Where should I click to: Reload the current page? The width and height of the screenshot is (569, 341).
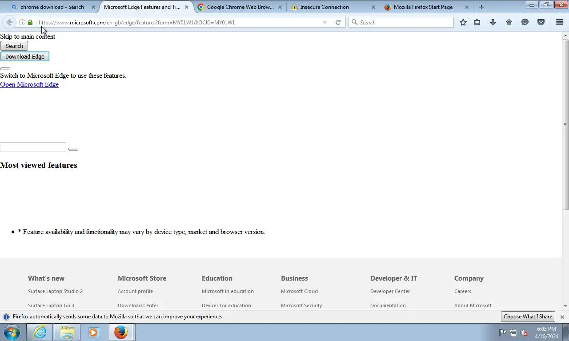pyautogui.click(x=338, y=22)
